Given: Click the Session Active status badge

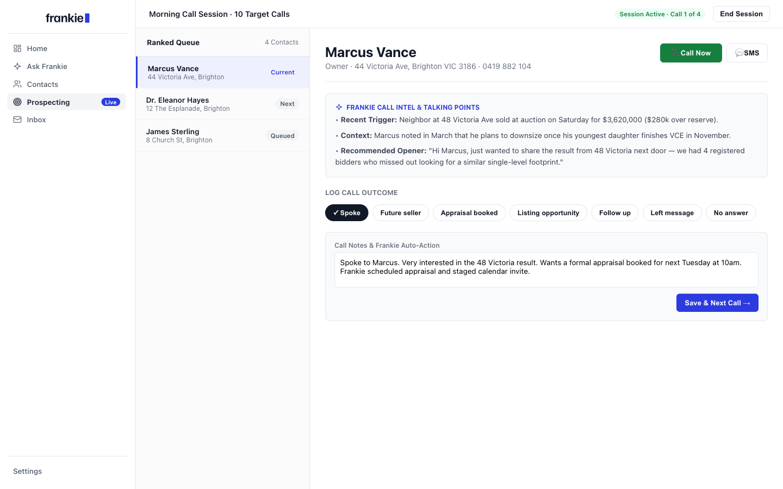Looking at the screenshot, I should [660, 14].
